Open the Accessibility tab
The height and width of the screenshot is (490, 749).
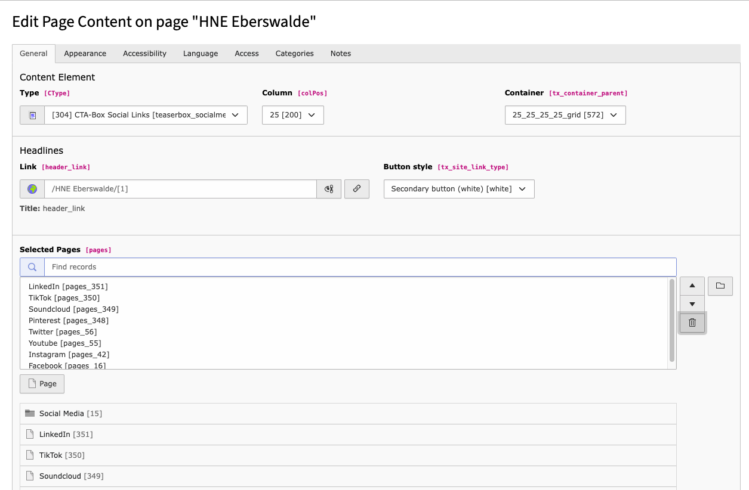(x=144, y=54)
